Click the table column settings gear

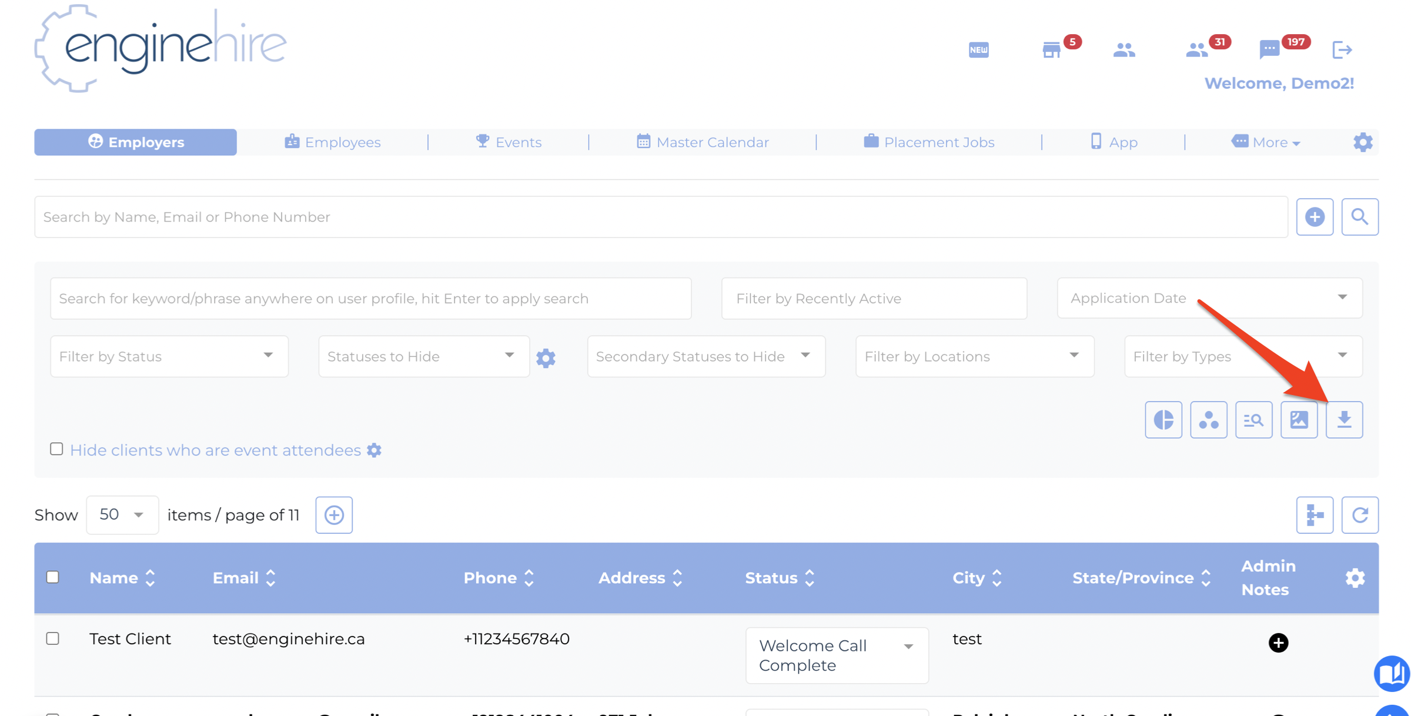(x=1355, y=578)
